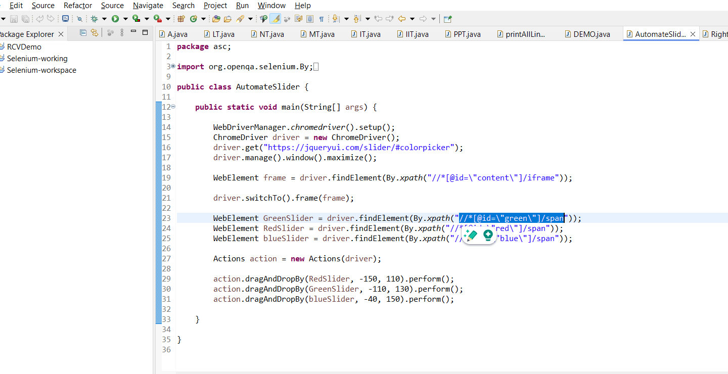Image resolution: width=728 pixels, height=374 pixels.
Task: Open the Run button dropdown arrow
Action: point(125,19)
